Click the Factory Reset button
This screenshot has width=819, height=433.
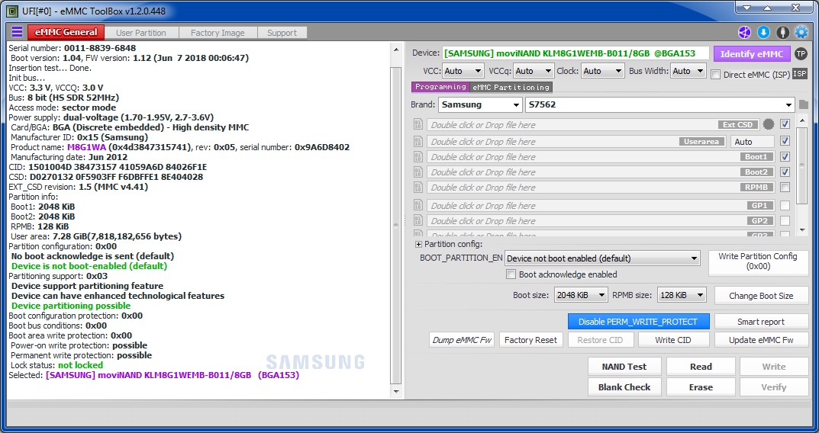click(530, 340)
